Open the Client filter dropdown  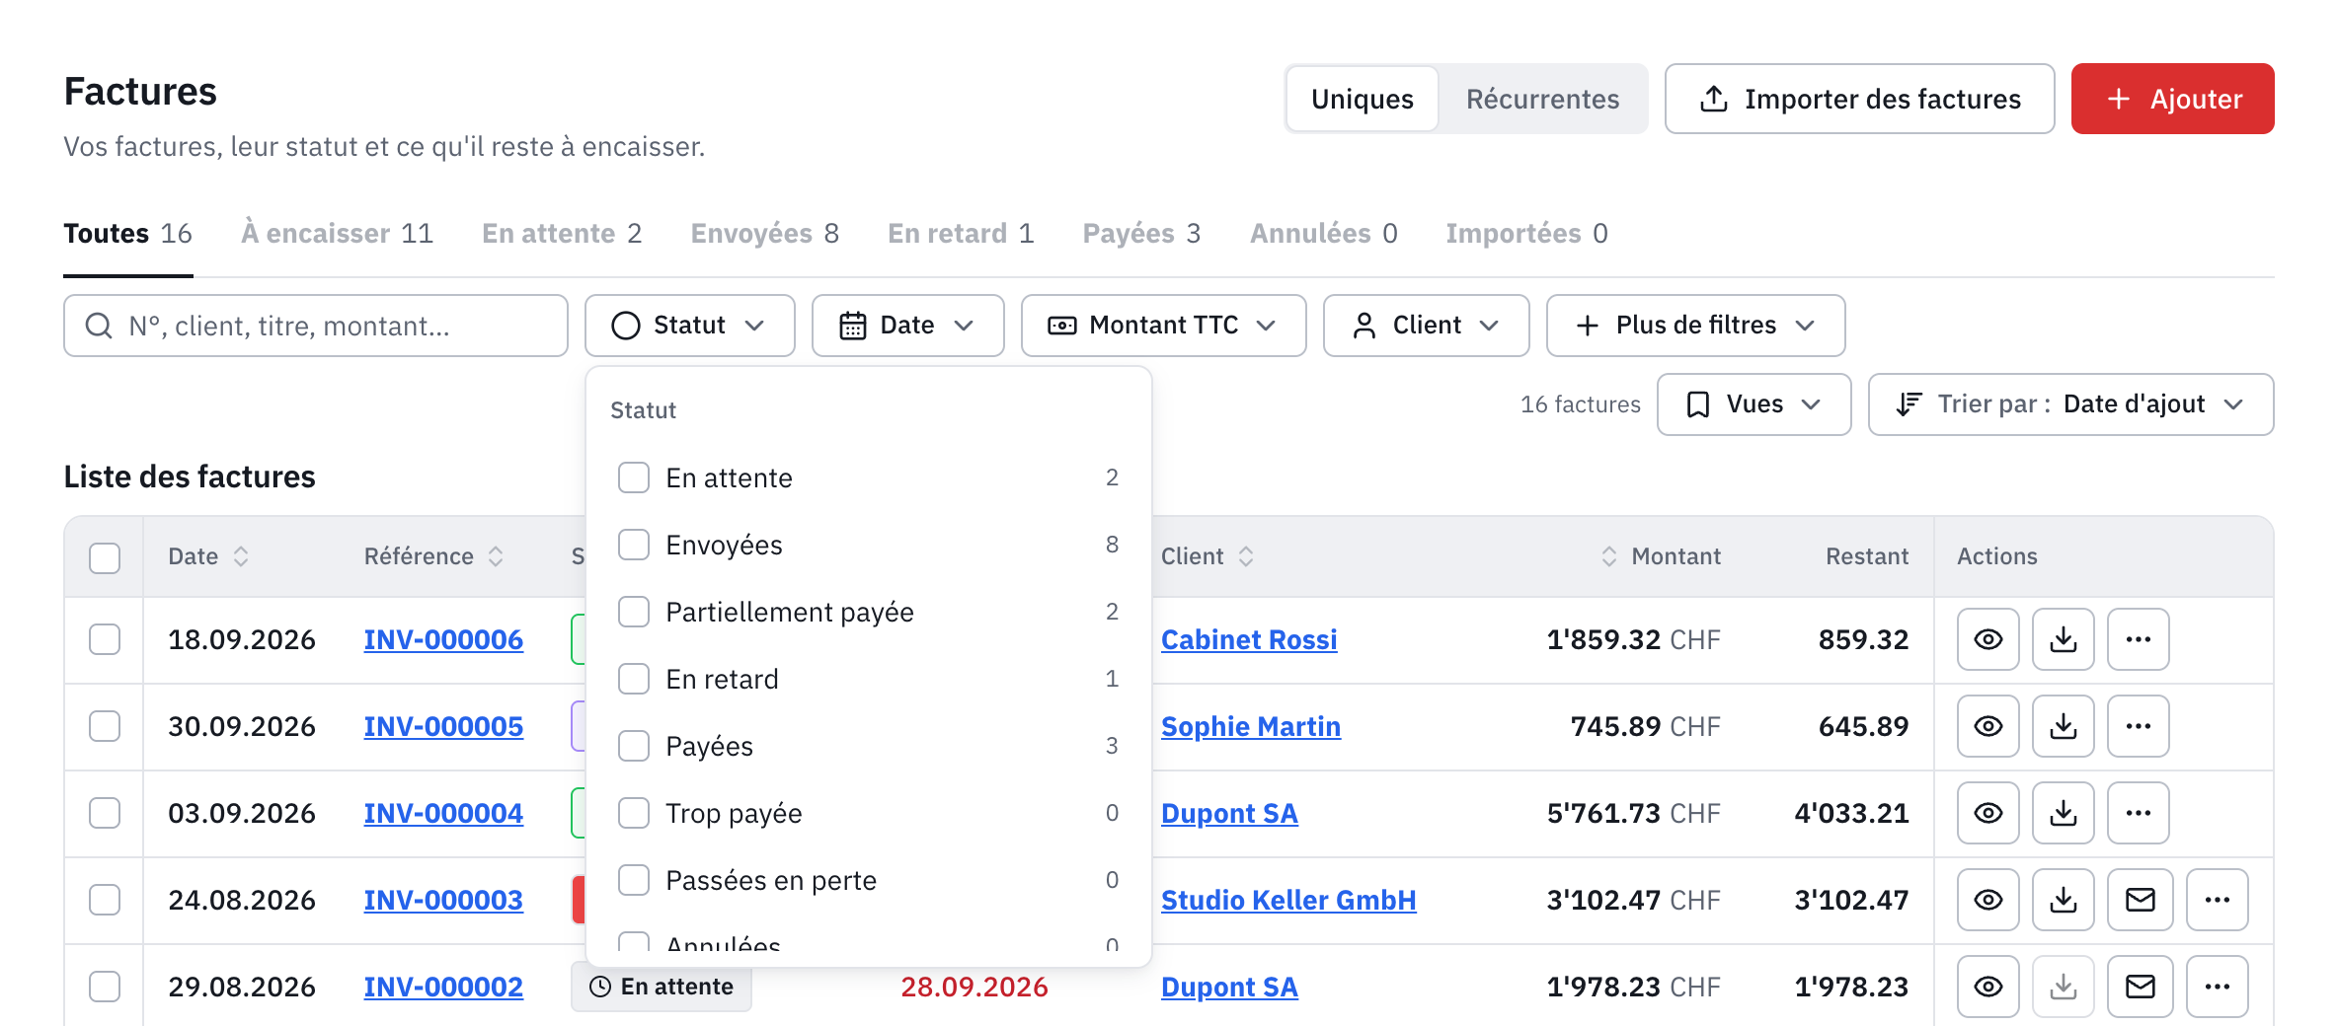click(x=1426, y=326)
